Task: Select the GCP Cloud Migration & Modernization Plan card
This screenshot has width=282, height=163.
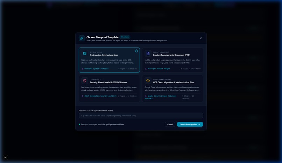Action: [x=172, y=88]
